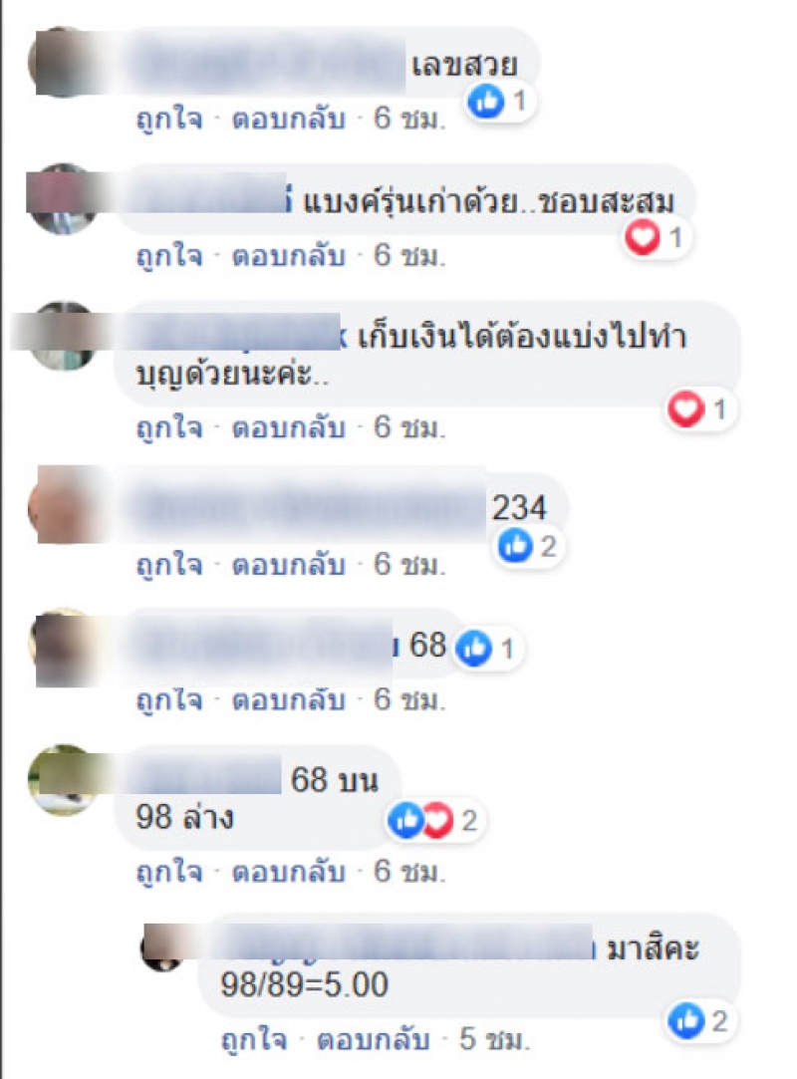797x1079 pixels.
Task: Click ตอบกลับ under the เลขสวย comment
Action: (x=288, y=119)
